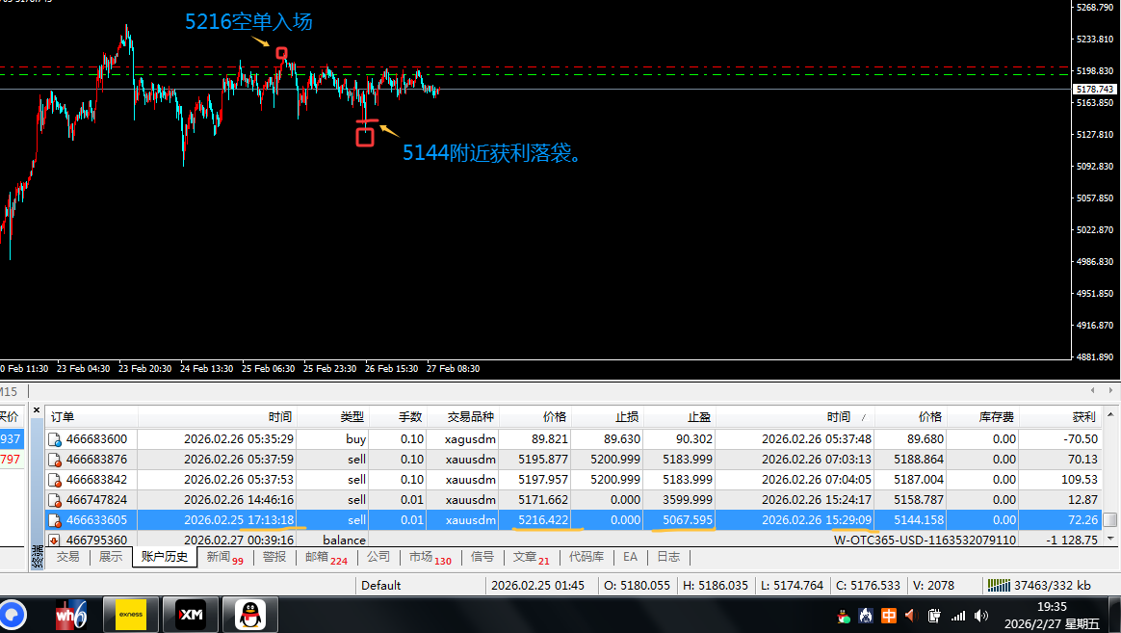Click order icon for 466683600
Image resolution: width=1121 pixels, height=633 pixels.
(x=55, y=439)
